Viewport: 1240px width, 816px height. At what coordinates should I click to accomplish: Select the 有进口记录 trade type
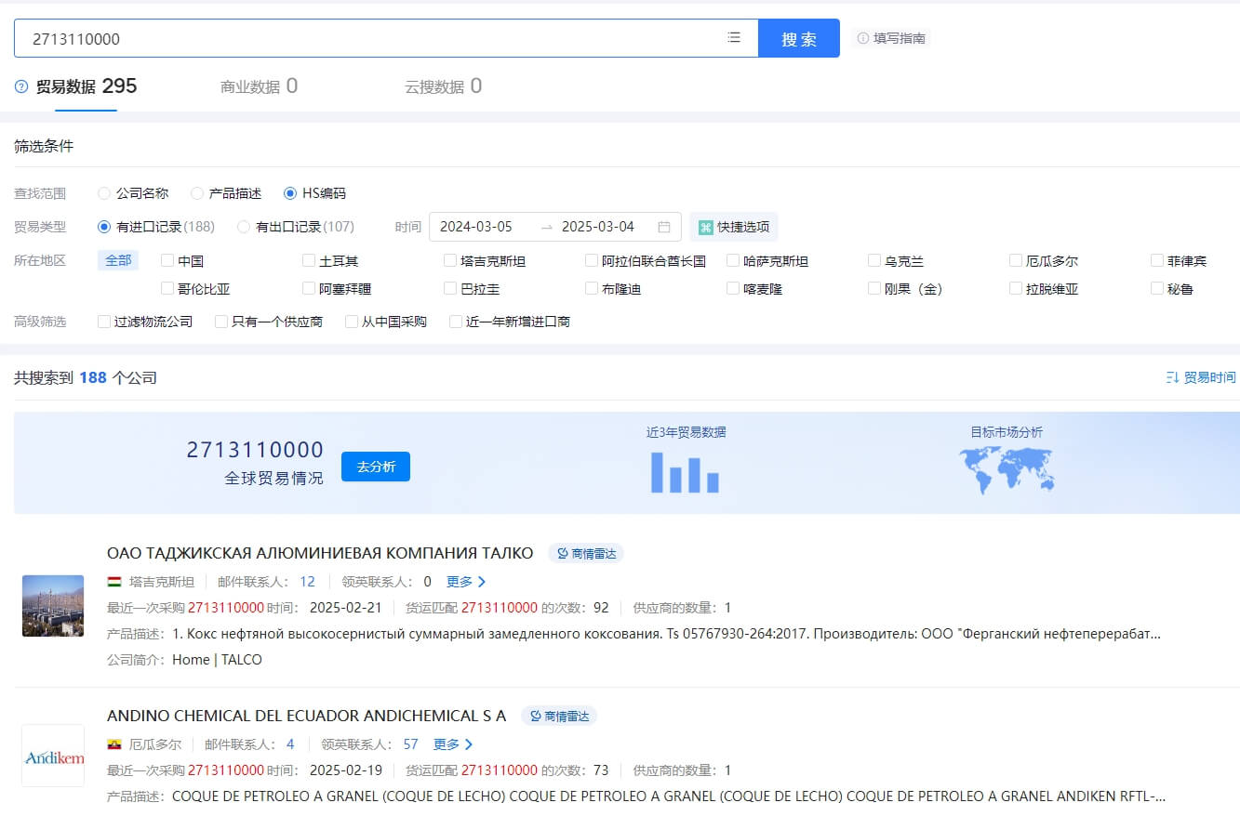pyautogui.click(x=104, y=227)
